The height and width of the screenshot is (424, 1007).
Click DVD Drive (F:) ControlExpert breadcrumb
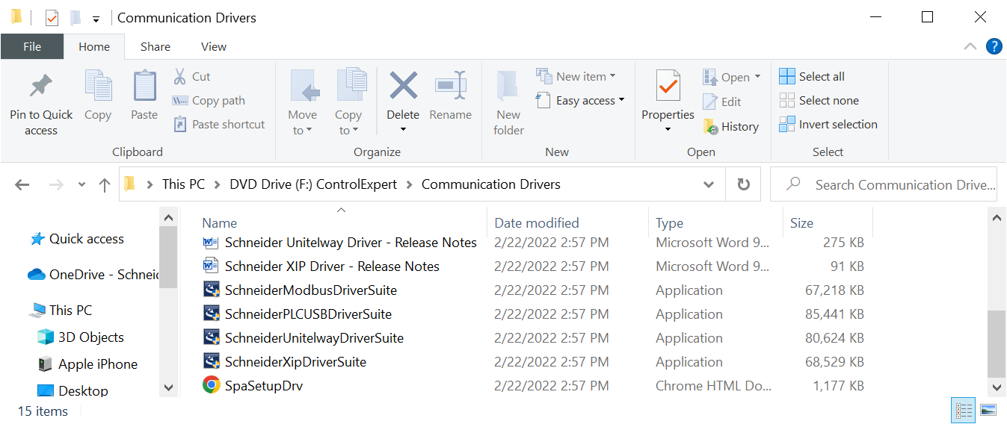313,184
